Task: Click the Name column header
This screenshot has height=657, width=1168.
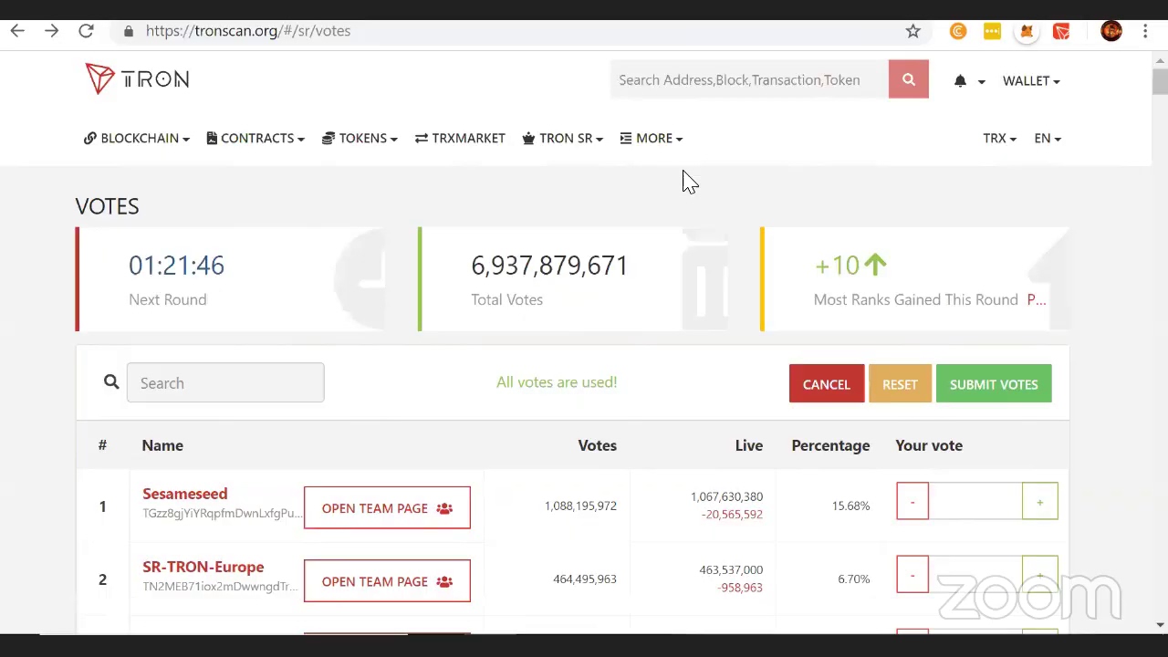Action: (162, 445)
